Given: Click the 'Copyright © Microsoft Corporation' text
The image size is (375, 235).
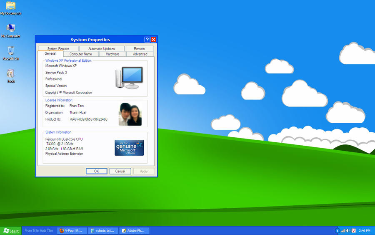Looking at the screenshot, I should (x=69, y=93).
